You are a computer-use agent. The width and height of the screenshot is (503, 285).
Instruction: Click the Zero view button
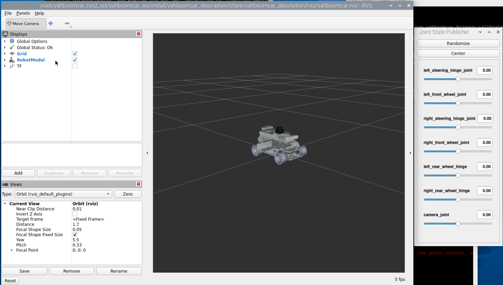coord(128,194)
